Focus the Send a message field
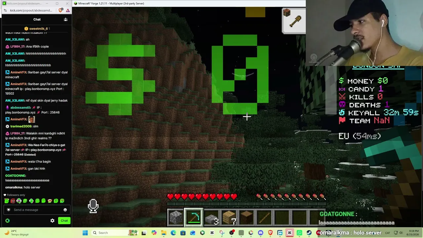This screenshot has height=238, width=423. (36, 210)
